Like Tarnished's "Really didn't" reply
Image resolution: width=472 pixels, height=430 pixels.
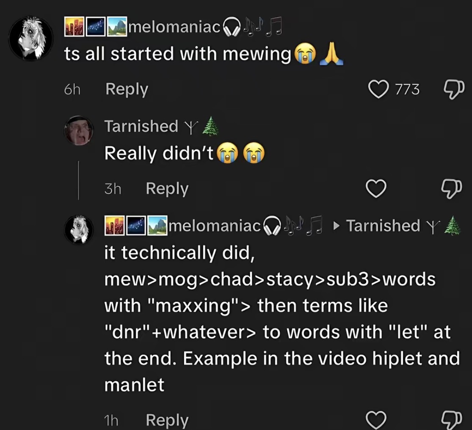[x=376, y=189]
